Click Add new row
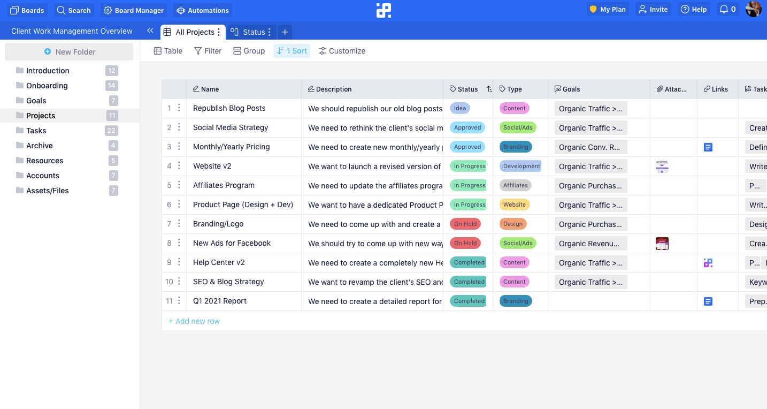Viewport: 767px width, 409px height. [194, 321]
